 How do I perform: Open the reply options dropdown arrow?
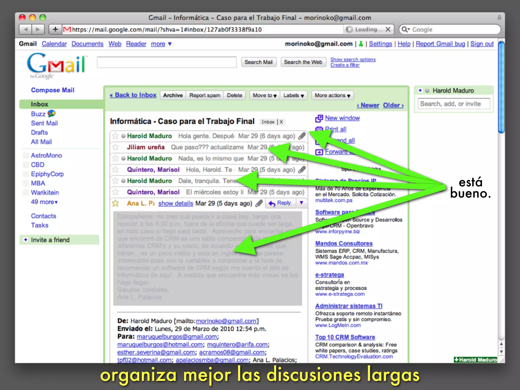coord(301,203)
